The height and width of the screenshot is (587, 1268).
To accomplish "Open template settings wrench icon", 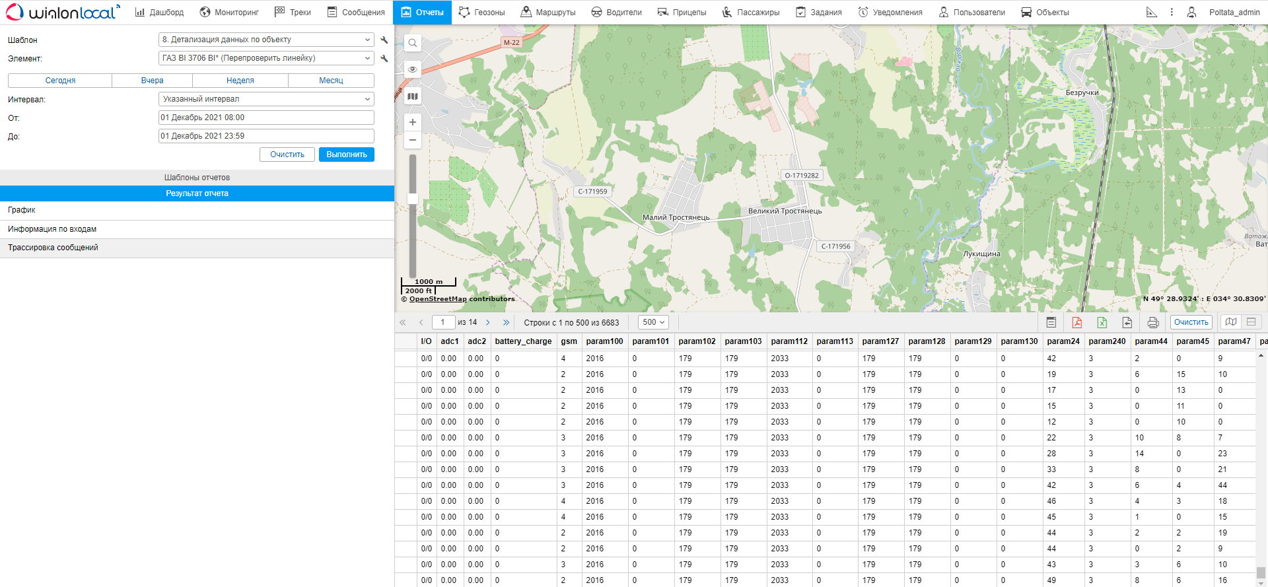I will pos(384,40).
